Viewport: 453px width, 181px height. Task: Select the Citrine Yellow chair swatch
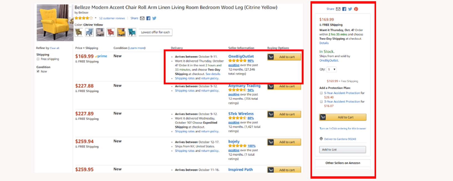tap(121, 32)
